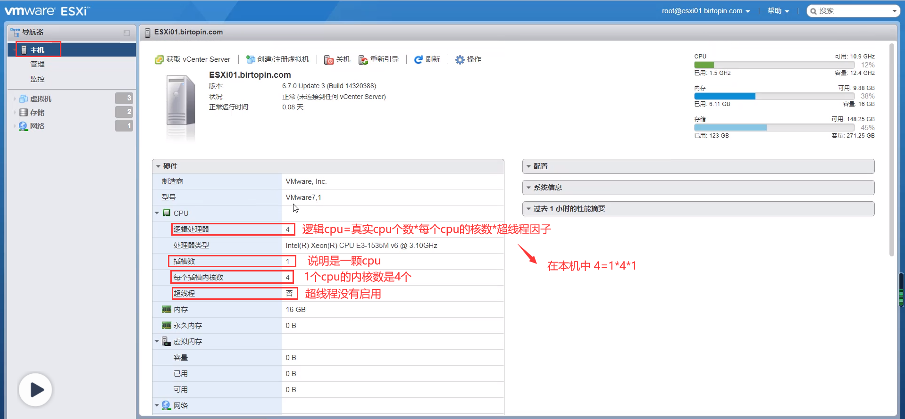Expand the 配置 configuration panel
905x419 pixels.
pyautogui.click(x=698, y=166)
